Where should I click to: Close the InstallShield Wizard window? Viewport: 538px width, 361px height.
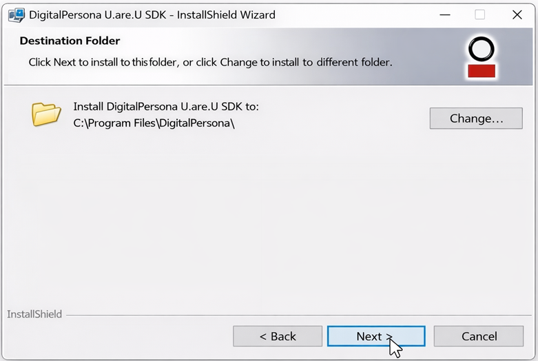click(x=517, y=14)
